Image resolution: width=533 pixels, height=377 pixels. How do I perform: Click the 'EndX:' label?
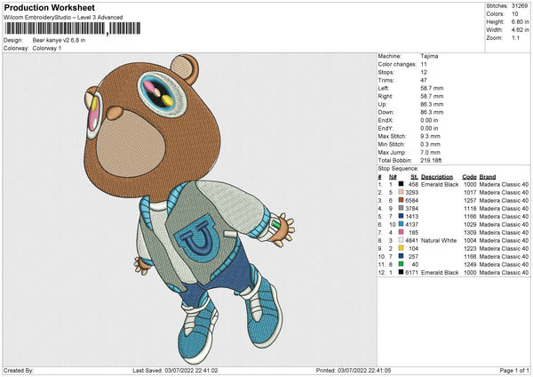coord(386,120)
